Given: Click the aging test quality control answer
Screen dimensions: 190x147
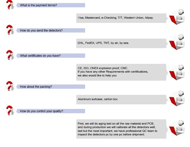Looking at the screenshot, I should click(121, 129).
